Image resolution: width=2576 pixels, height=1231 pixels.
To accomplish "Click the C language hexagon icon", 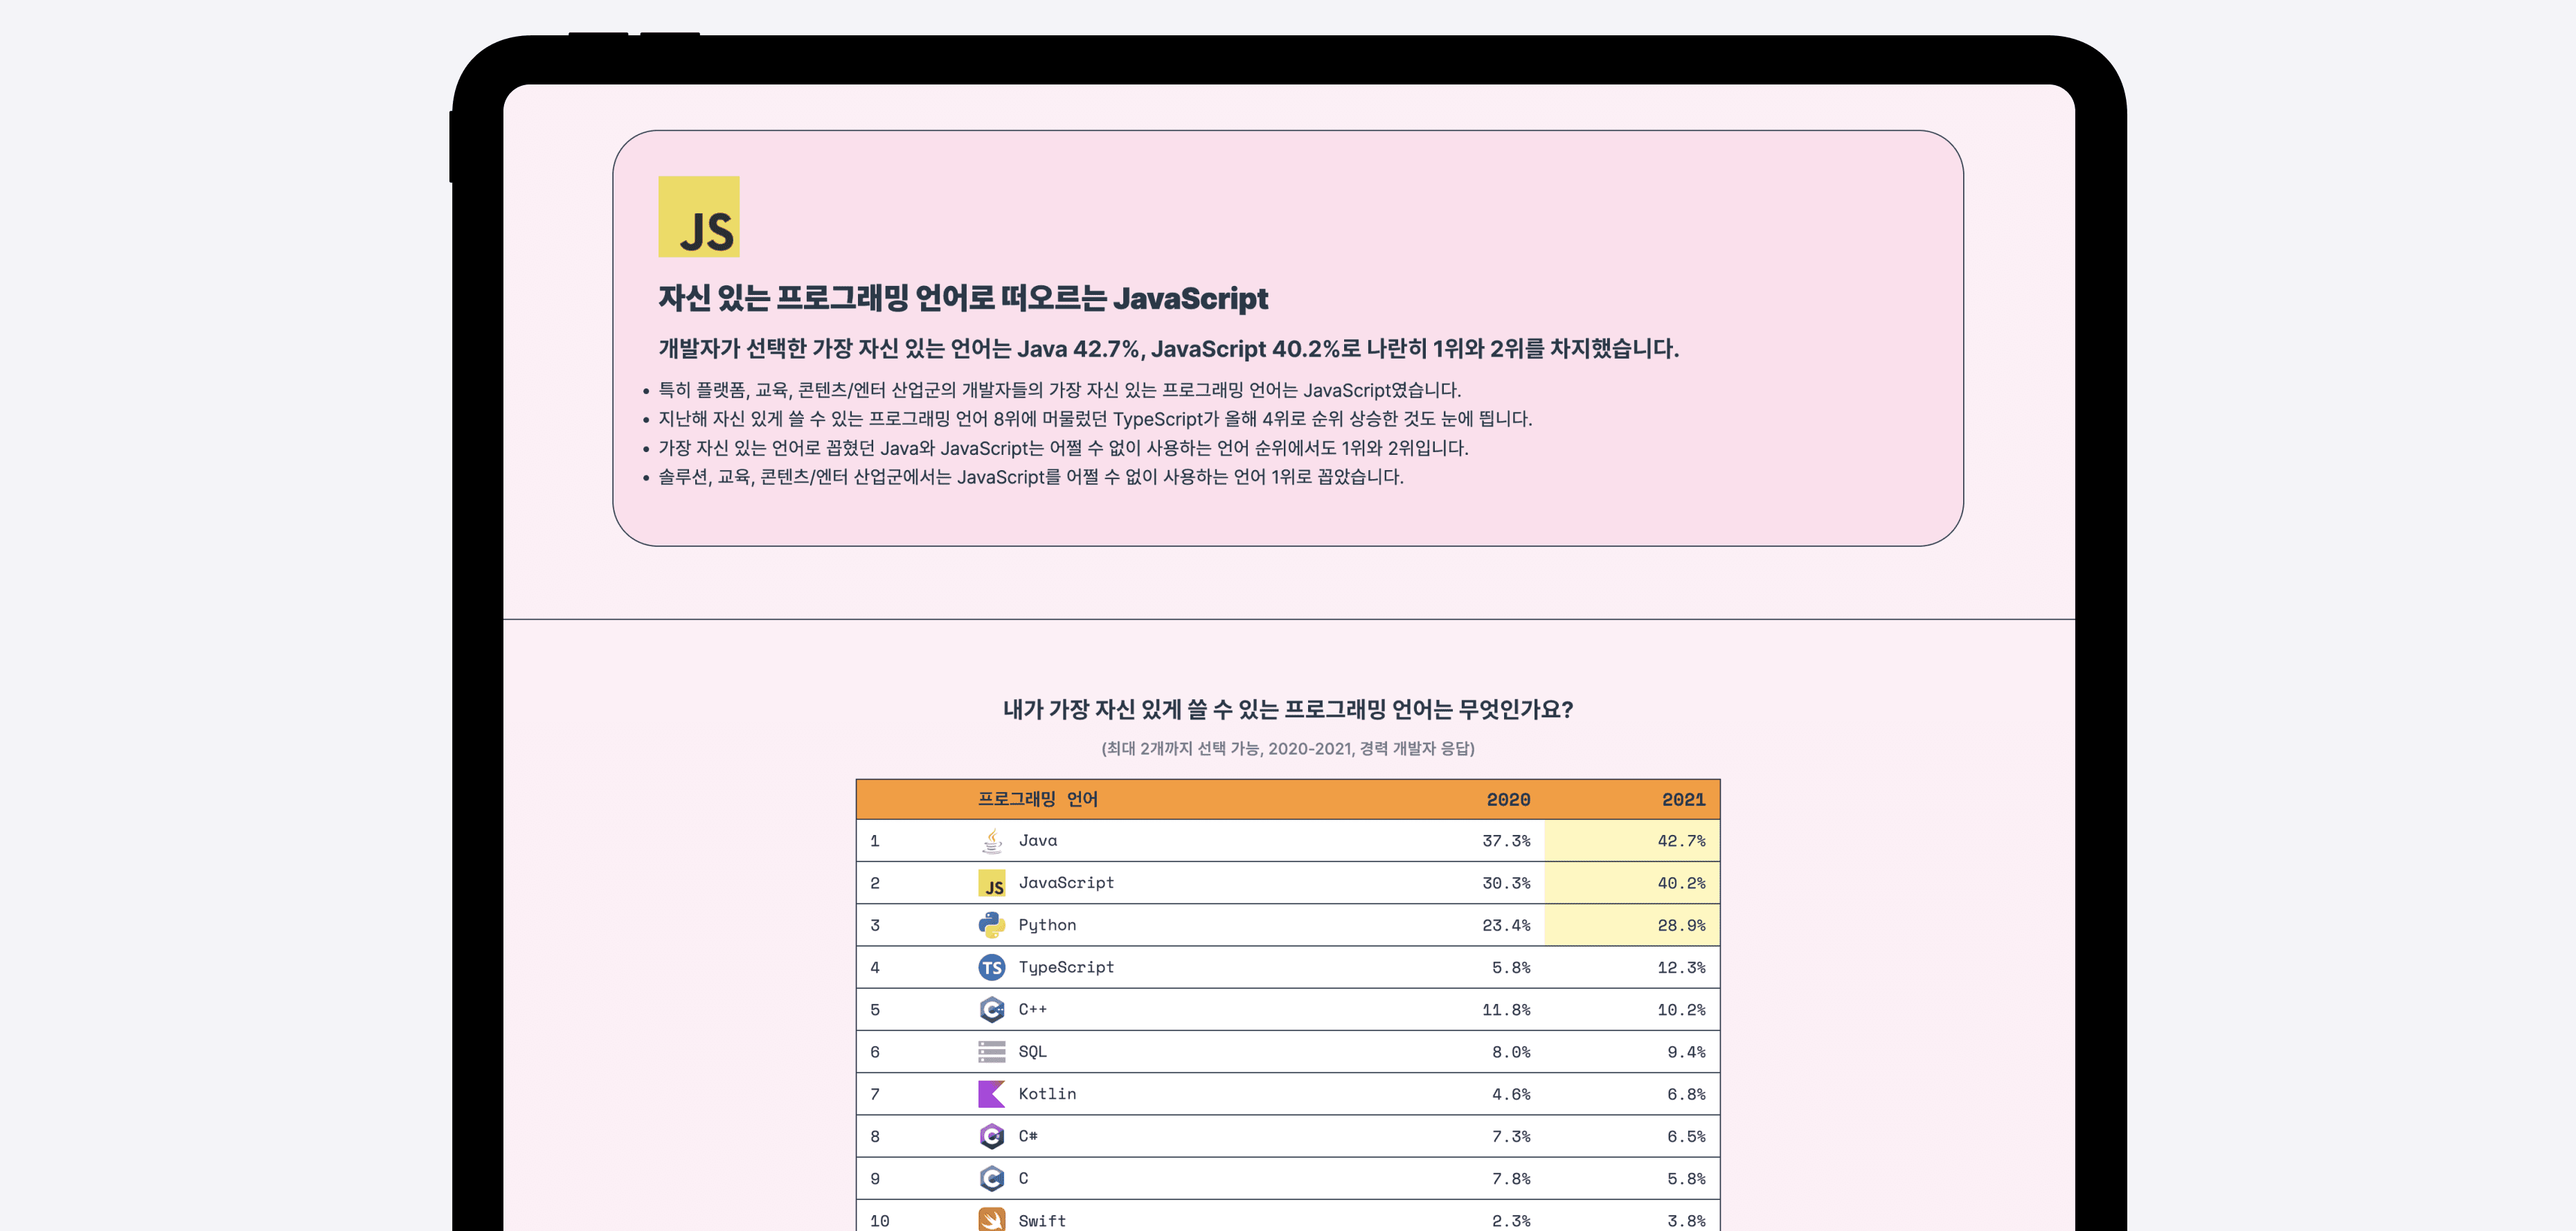I will 991,1178.
